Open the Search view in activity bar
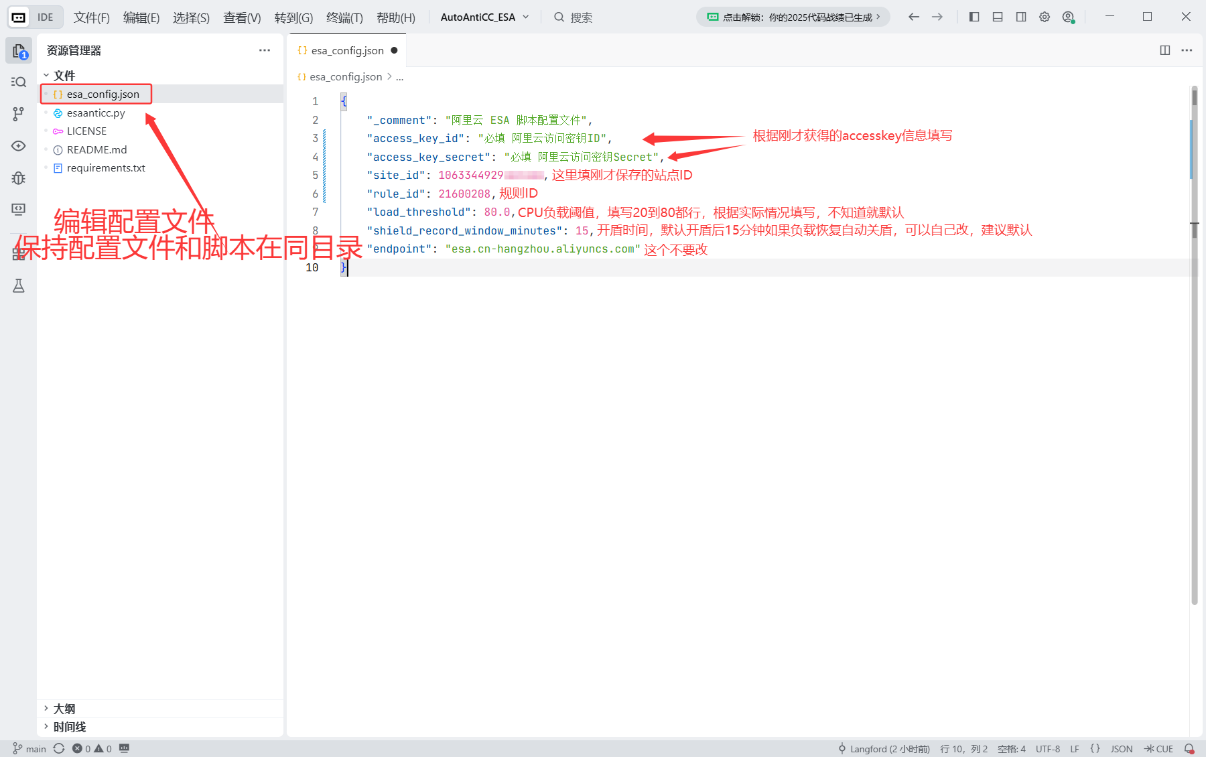This screenshot has height=757, width=1206. (19, 82)
